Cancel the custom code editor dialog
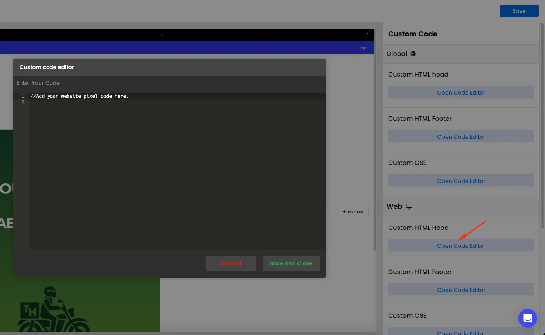 231,263
